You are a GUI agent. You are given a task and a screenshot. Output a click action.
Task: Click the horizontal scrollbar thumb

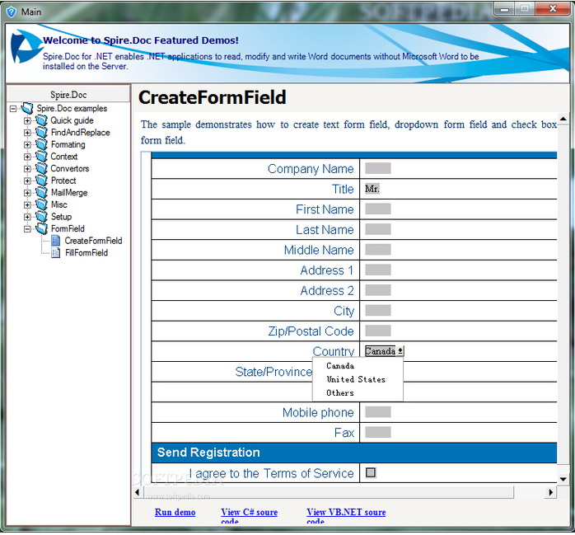328,492
